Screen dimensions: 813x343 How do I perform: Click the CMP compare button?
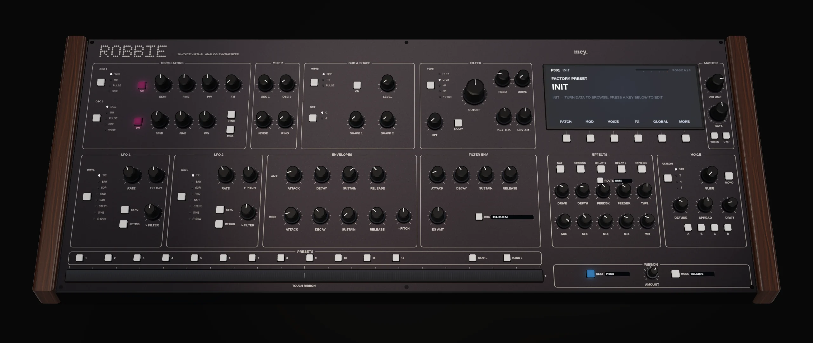coord(726,136)
